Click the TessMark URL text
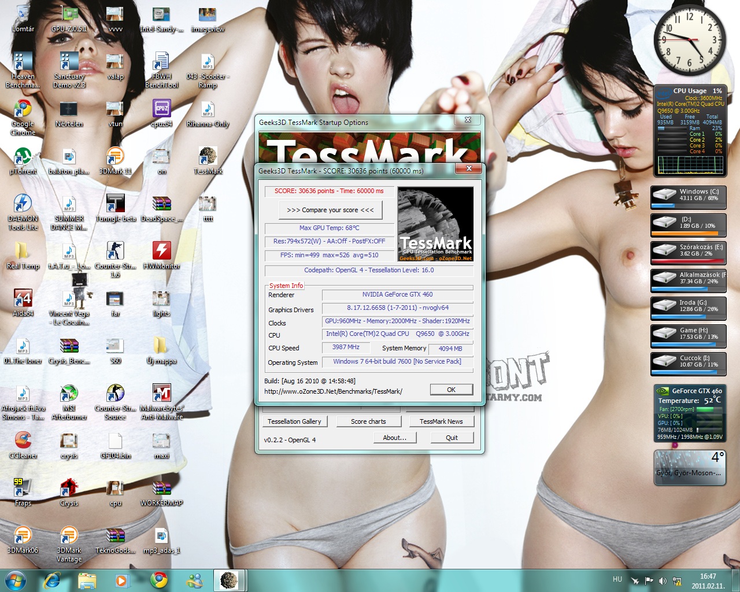Viewport: 740px width, 592px height. 333,391
